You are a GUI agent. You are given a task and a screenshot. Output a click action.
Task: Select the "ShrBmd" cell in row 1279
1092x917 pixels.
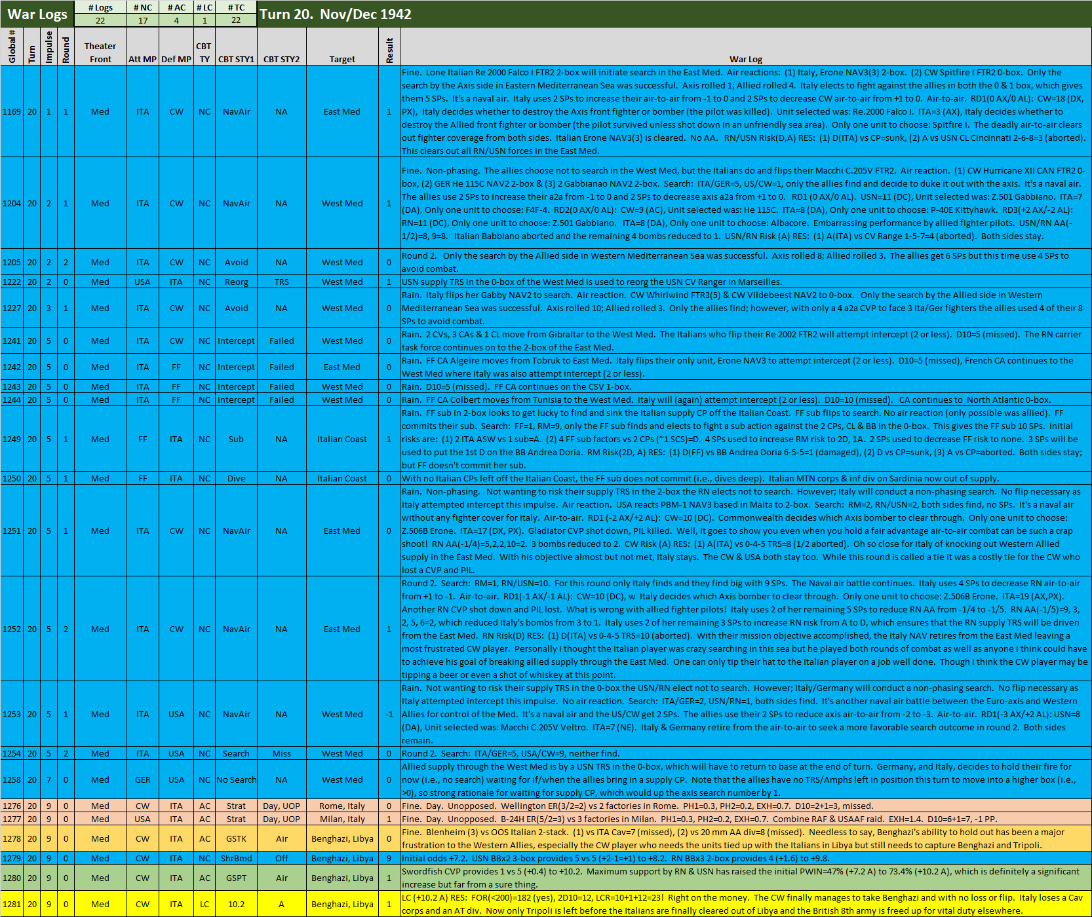[x=236, y=858]
